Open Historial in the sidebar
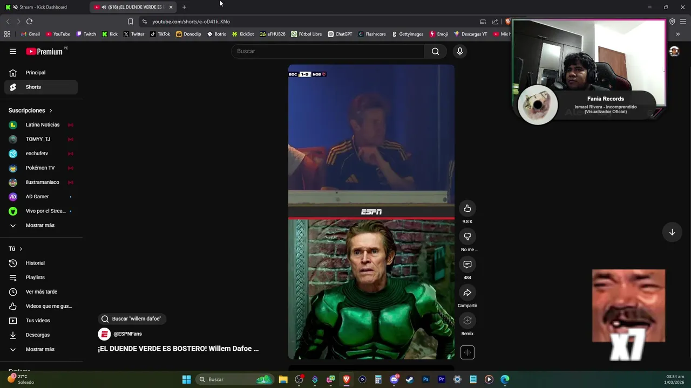691x388 pixels. click(x=41, y=263)
